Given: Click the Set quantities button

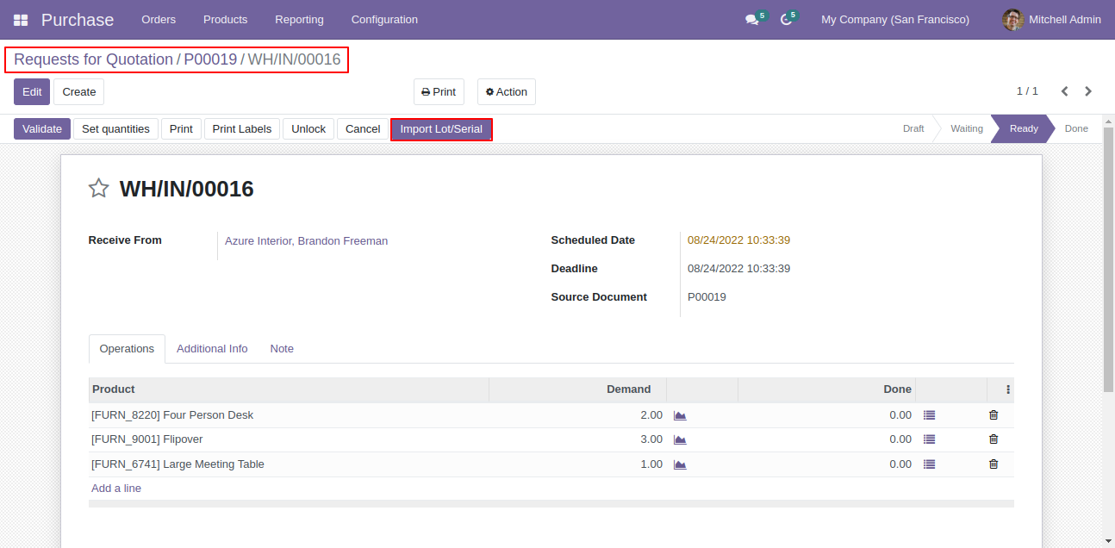Looking at the screenshot, I should (115, 129).
